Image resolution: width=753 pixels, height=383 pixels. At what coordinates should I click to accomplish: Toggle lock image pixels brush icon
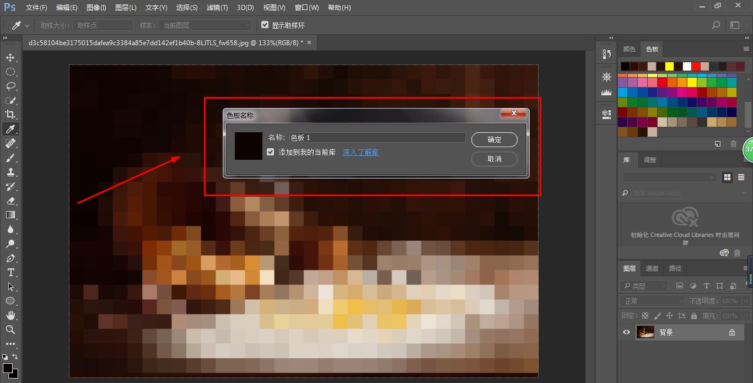[657, 316]
